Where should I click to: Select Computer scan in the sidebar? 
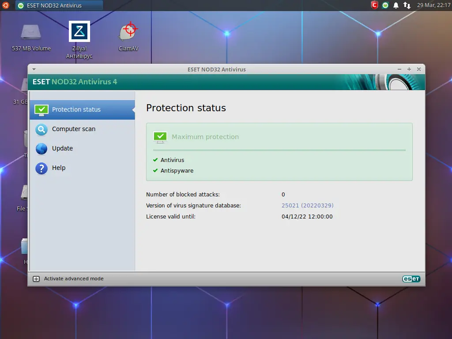pos(74,129)
